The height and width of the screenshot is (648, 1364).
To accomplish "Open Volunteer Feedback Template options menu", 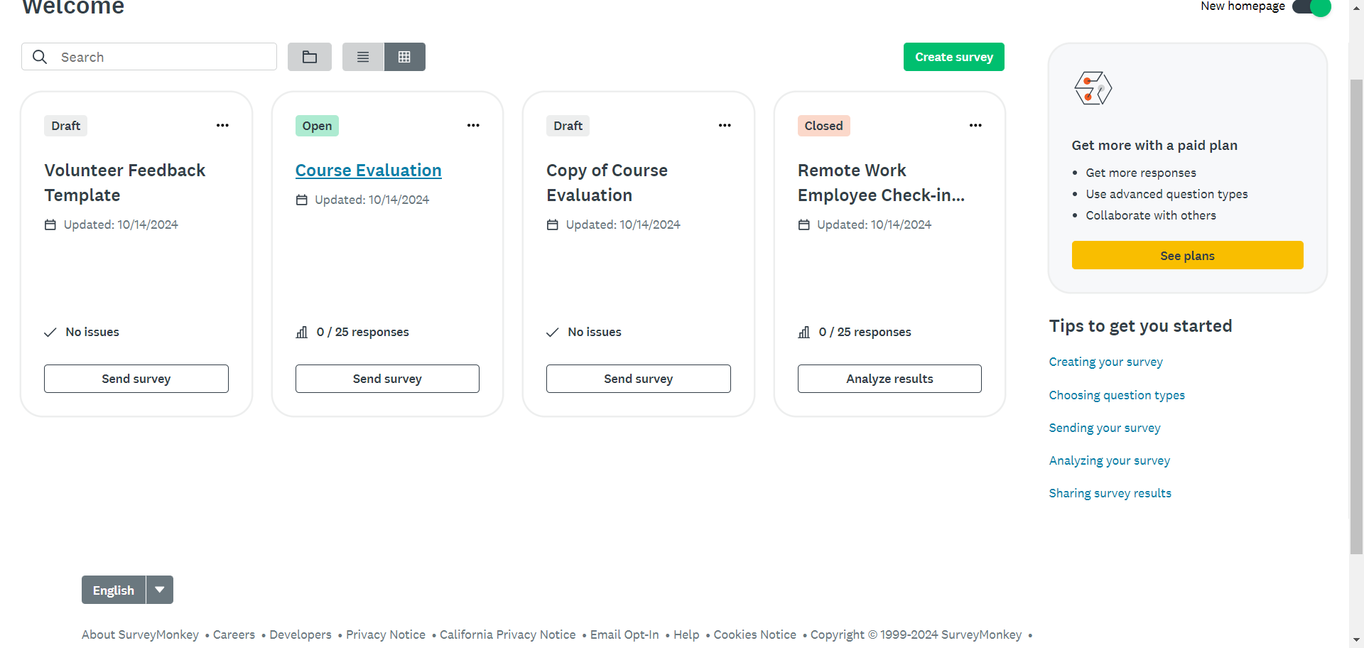I will (222, 126).
